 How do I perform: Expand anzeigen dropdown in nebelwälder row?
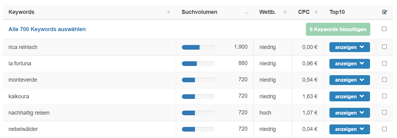pos(350,129)
